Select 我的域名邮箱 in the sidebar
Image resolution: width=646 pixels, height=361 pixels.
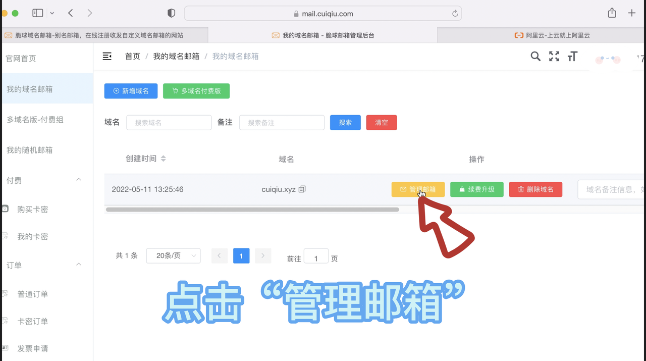point(46,89)
